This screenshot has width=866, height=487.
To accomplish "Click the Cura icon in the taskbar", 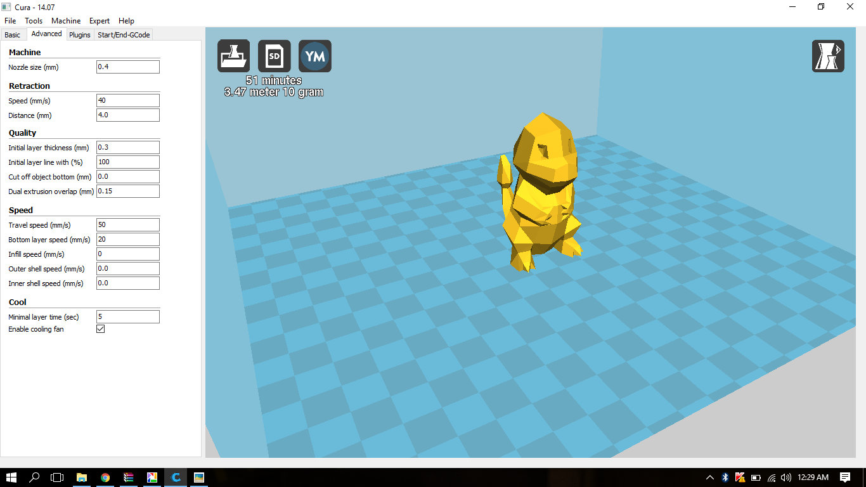I will [176, 477].
